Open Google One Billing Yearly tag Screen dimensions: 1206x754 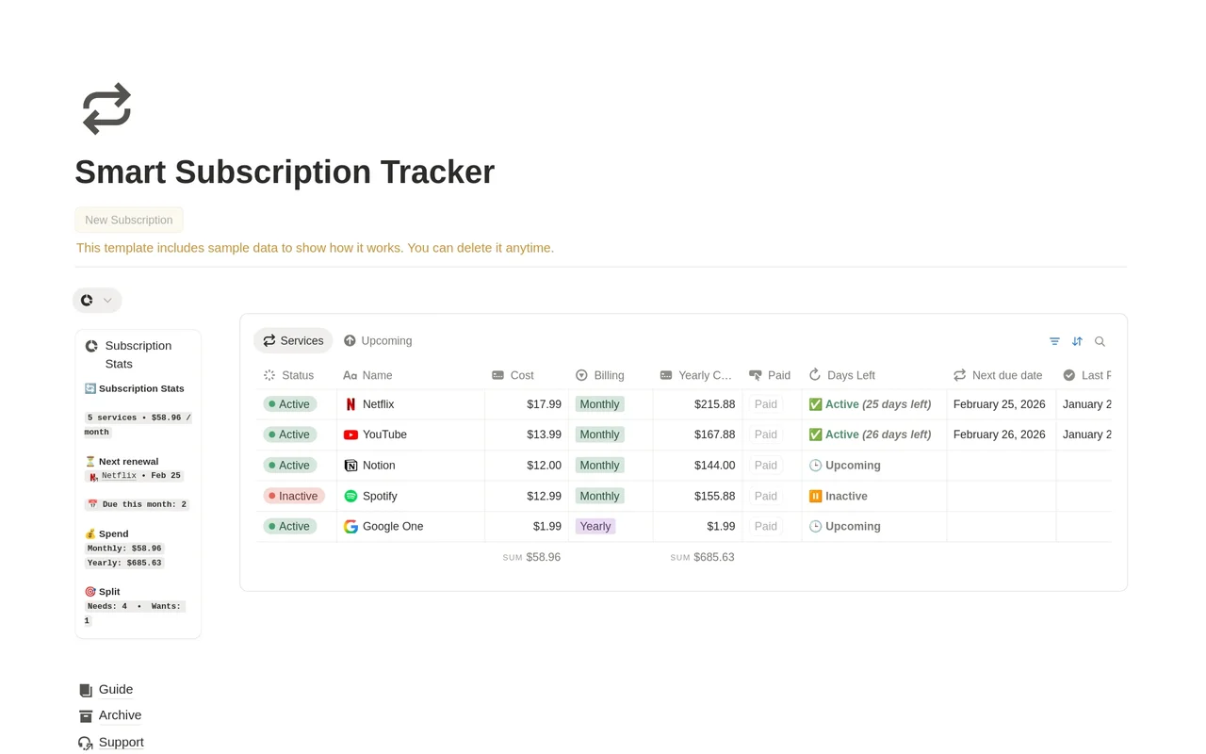[595, 527]
